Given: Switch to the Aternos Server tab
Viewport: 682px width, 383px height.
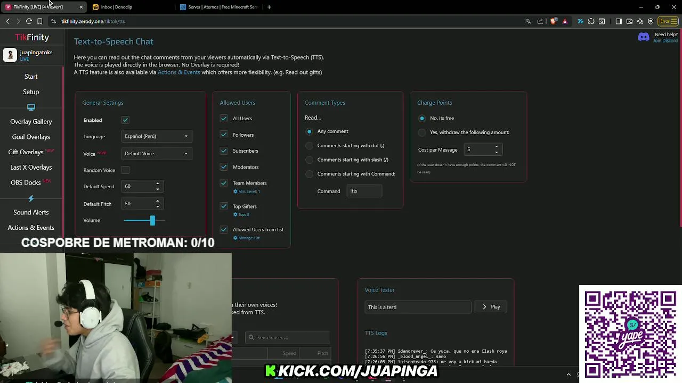Looking at the screenshot, I should (x=218, y=7).
